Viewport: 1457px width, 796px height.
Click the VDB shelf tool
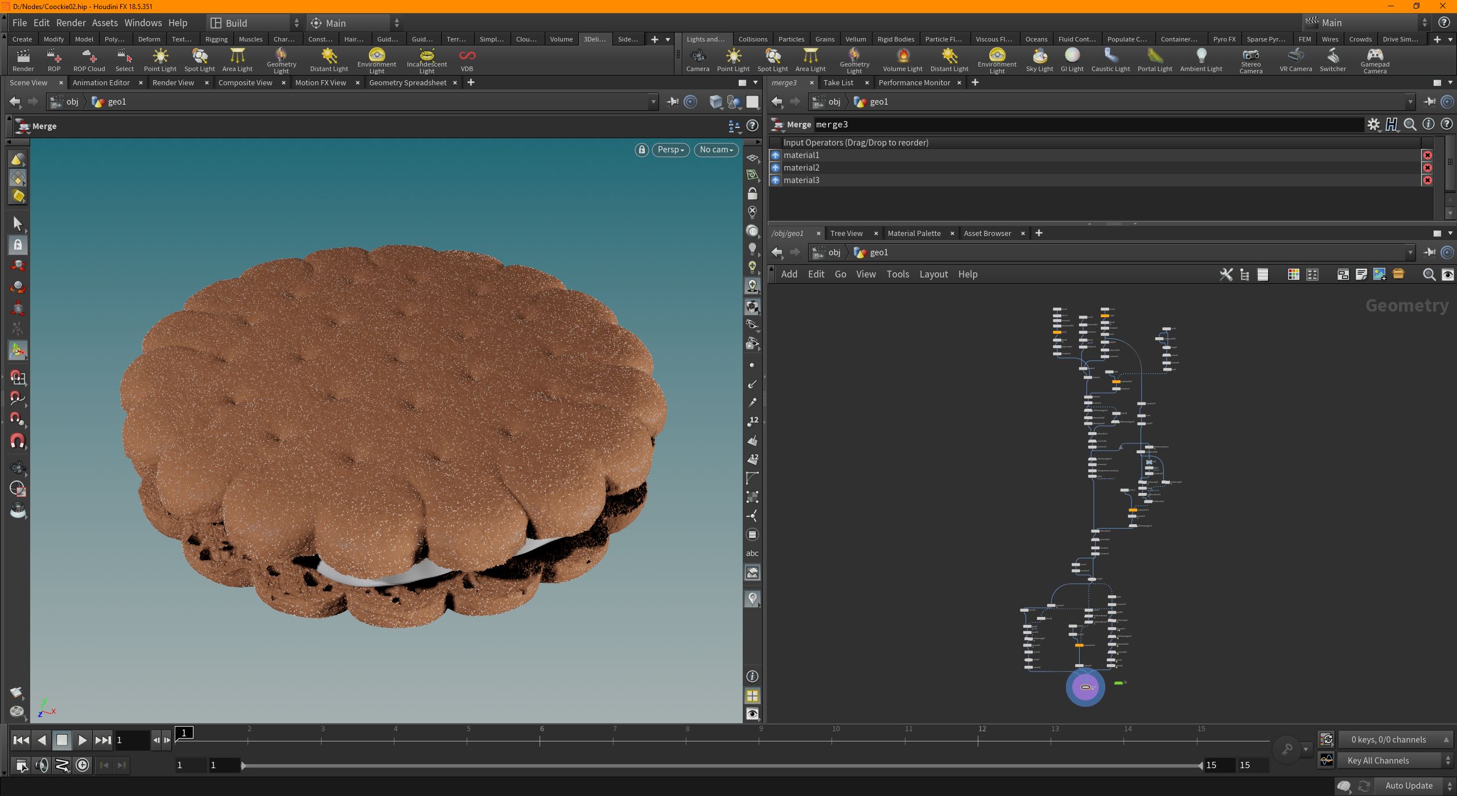pyautogui.click(x=467, y=60)
